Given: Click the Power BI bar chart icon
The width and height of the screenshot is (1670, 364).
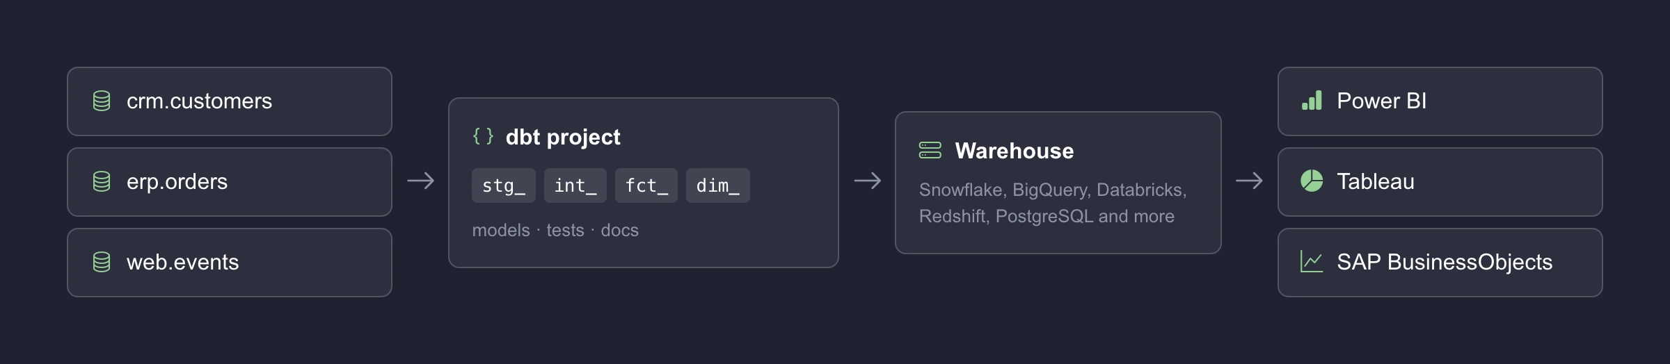Looking at the screenshot, I should click(1312, 101).
